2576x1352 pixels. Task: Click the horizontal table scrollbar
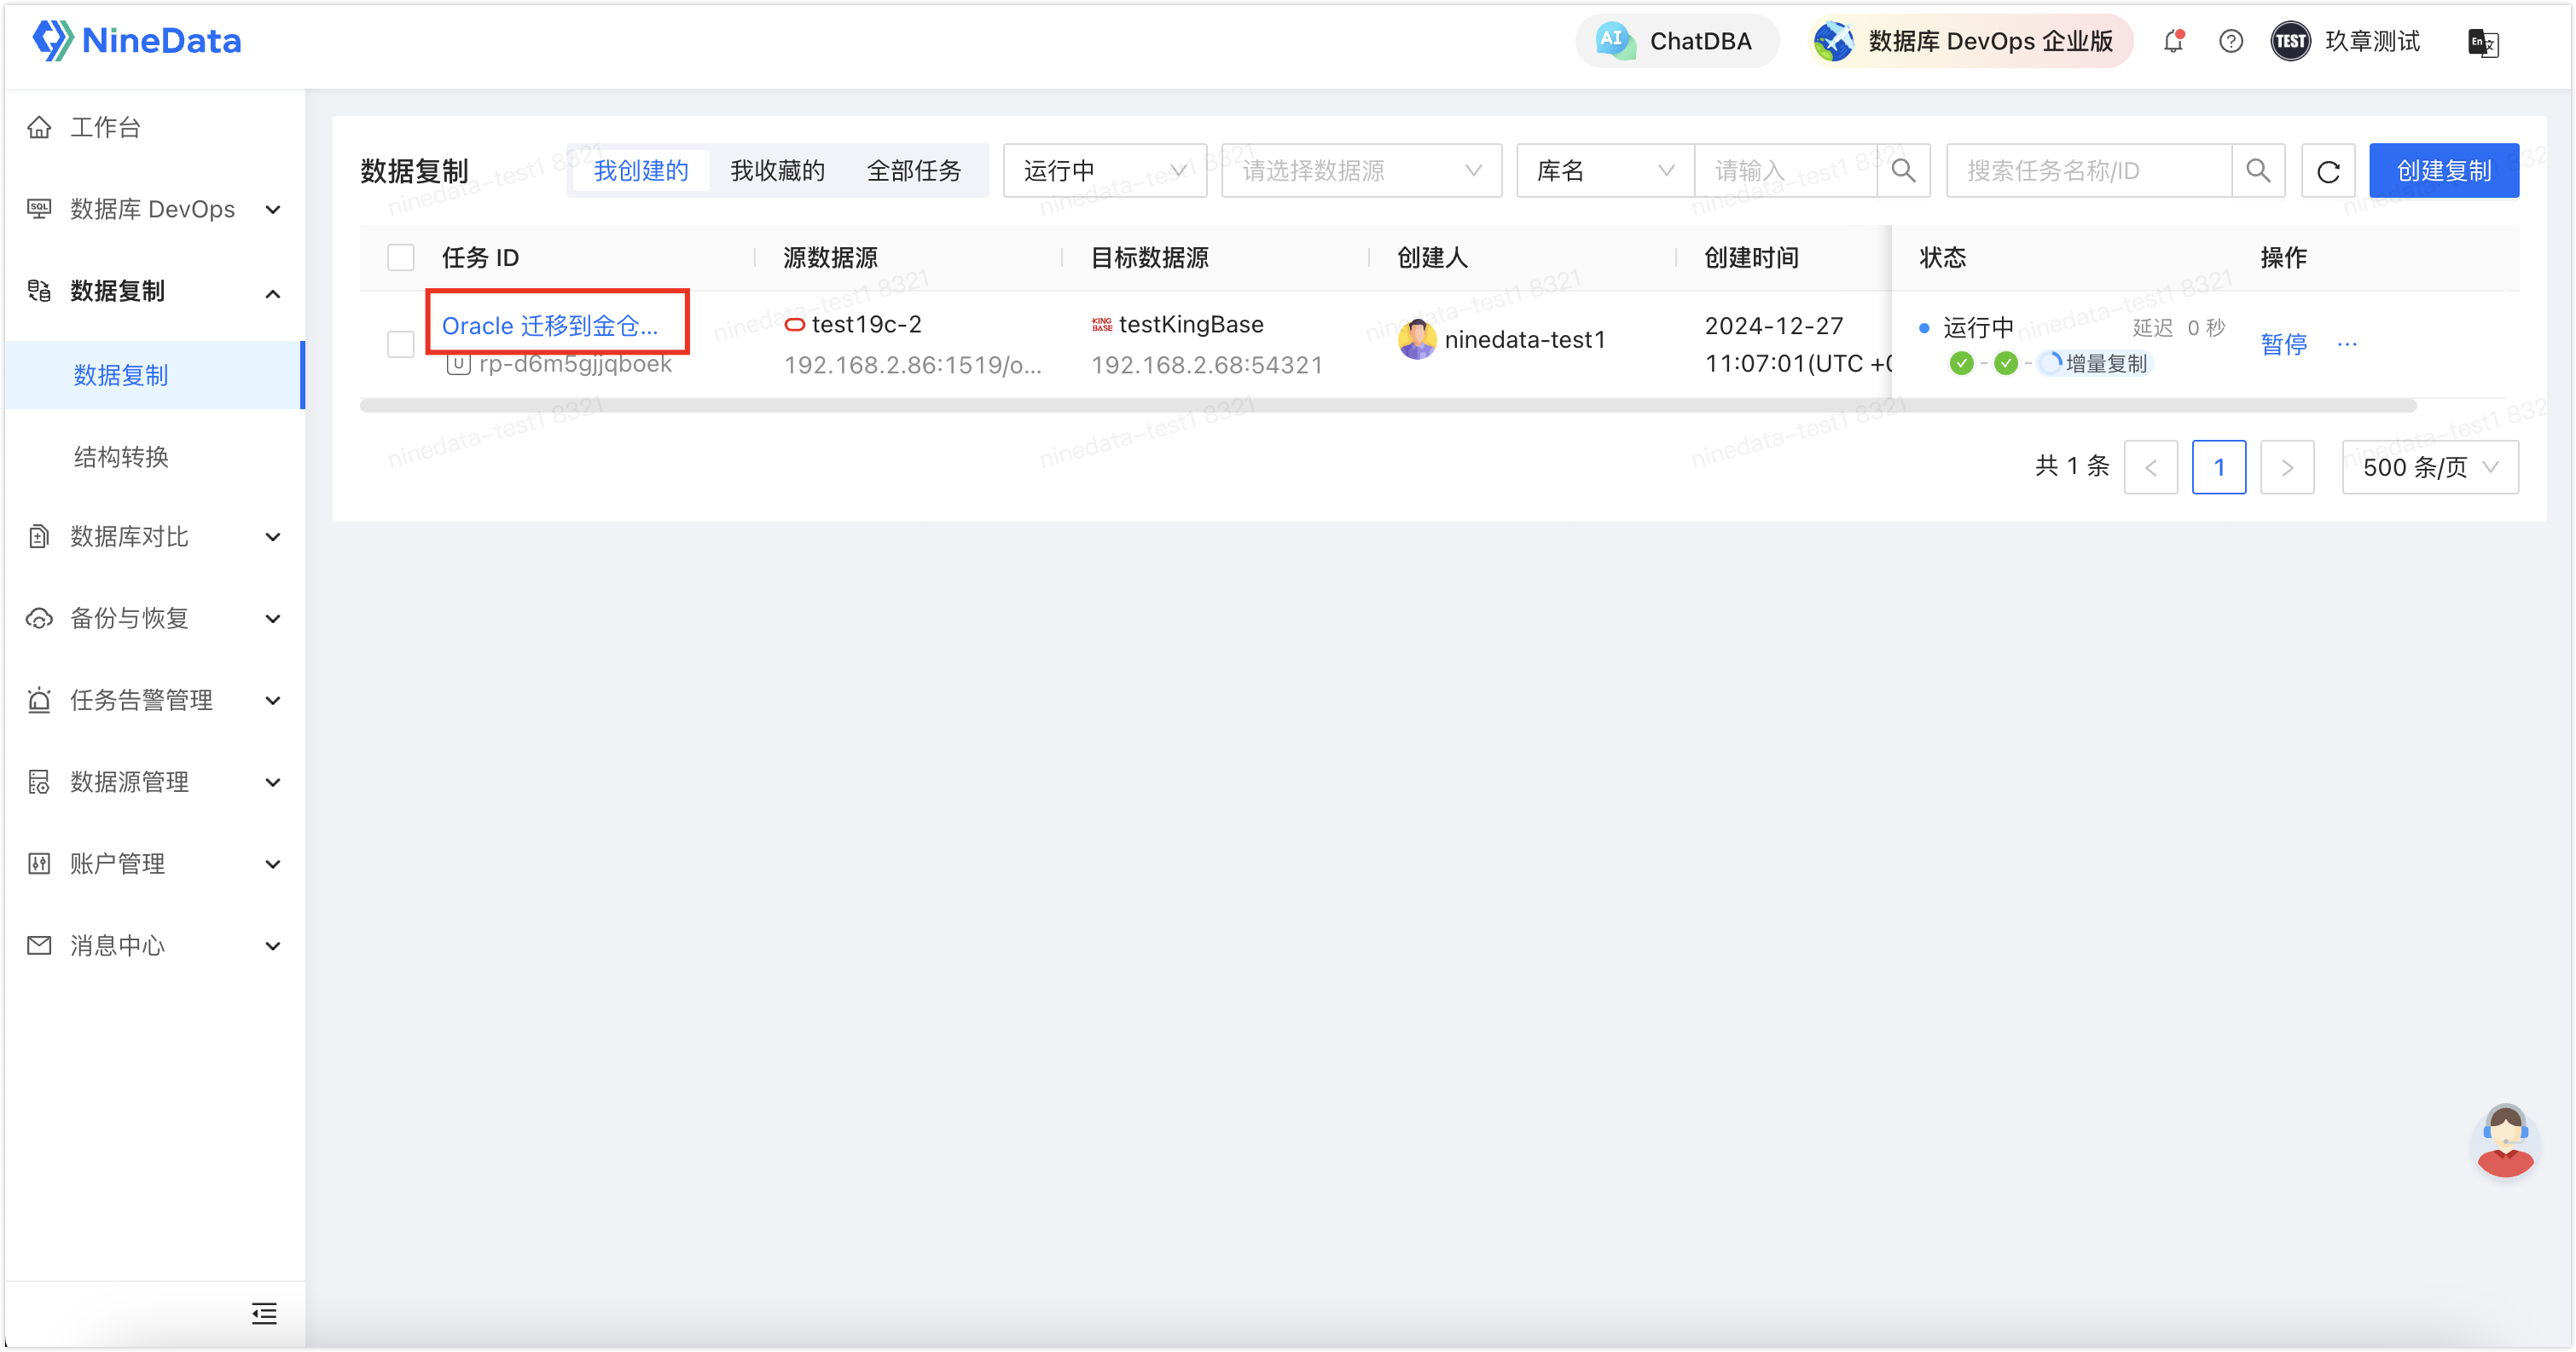[1388, 406]
